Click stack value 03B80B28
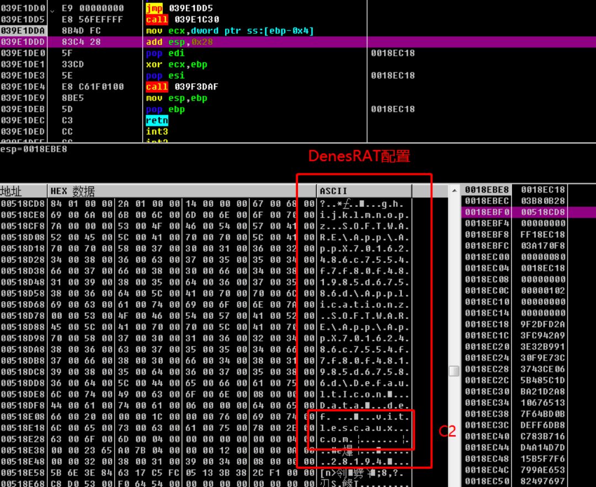The height and width of the screenshot is (487, 596). [543, 201]
